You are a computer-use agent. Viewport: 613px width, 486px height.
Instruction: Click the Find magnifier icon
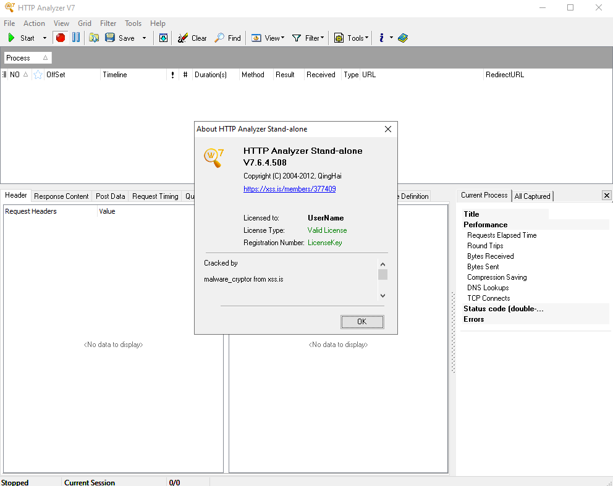[219, 38]
